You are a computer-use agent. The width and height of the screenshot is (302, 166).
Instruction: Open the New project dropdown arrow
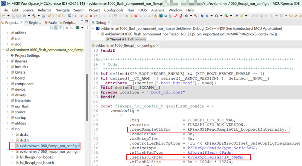coord(8,16)
